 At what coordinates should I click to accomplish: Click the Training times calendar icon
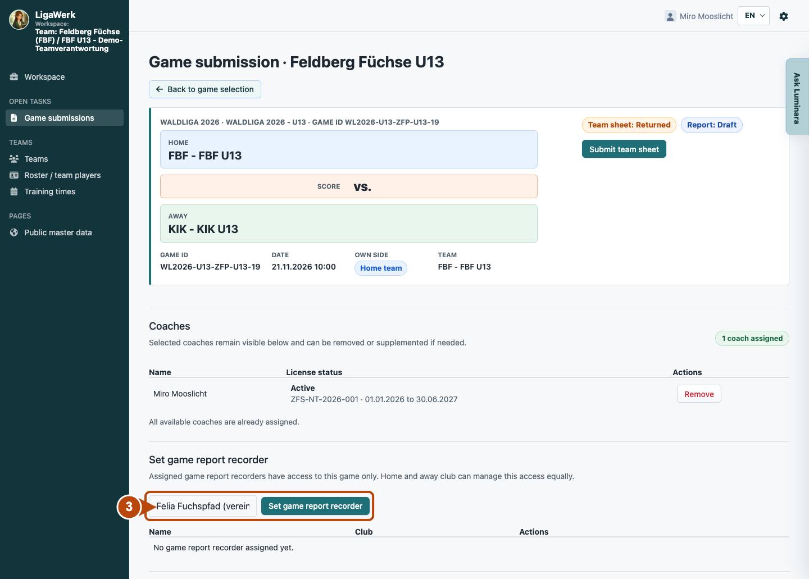pos(14,192)
